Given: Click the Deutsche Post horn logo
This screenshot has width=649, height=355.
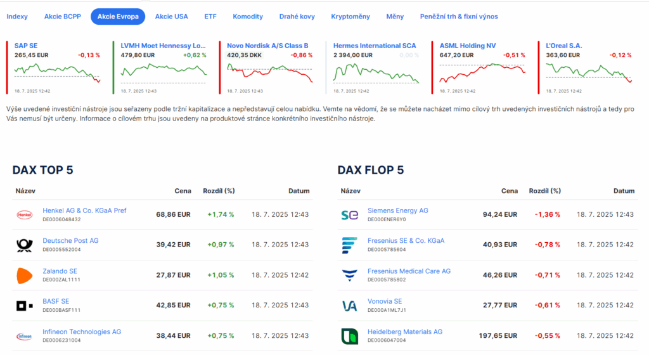Looking at the screenshot, I should (25, 245).
